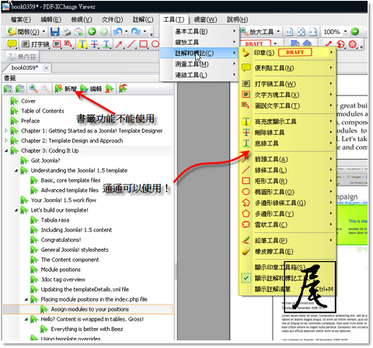Select the arrow tool in comment toolbar
Viewport: 373px width, 348px height.
pyautogui.click(x=119, y=44)
